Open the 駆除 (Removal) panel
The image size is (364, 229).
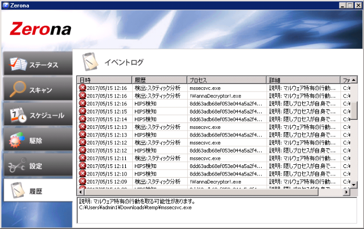click(x=38, y=139)
